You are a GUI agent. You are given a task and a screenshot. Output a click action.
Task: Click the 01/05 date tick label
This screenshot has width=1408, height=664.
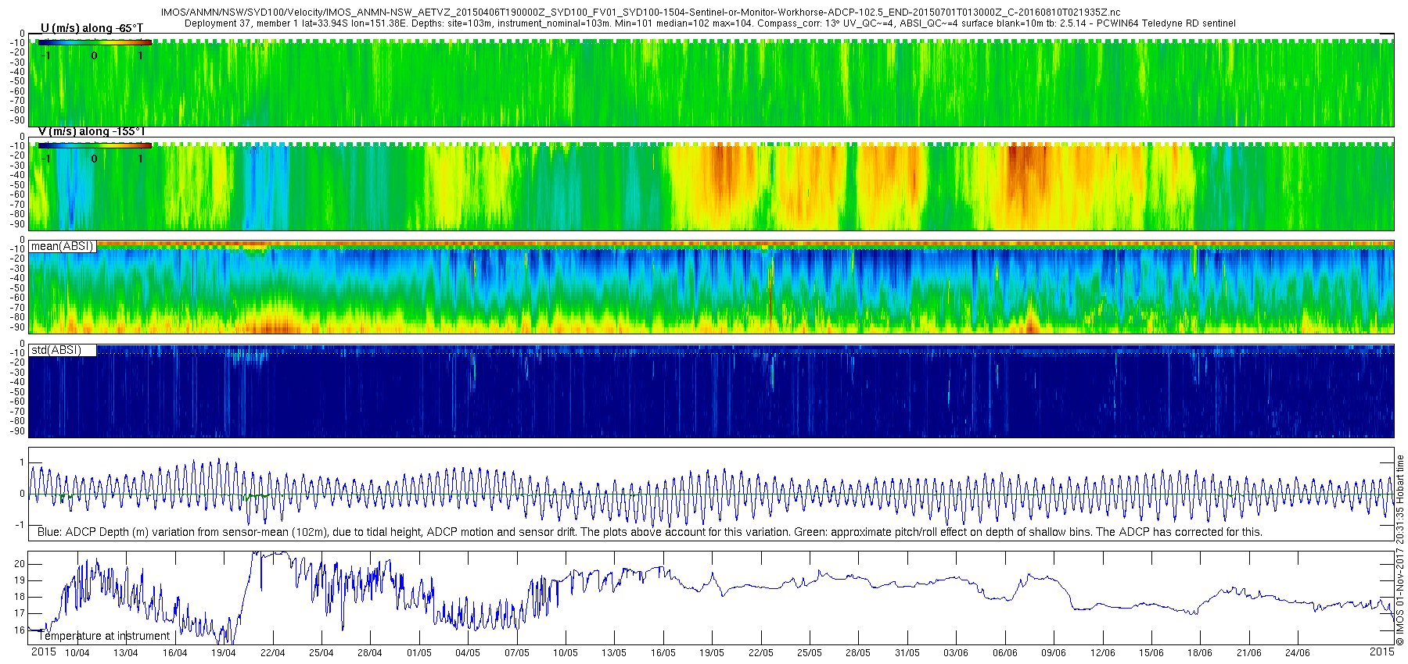(x=418, y=653)
